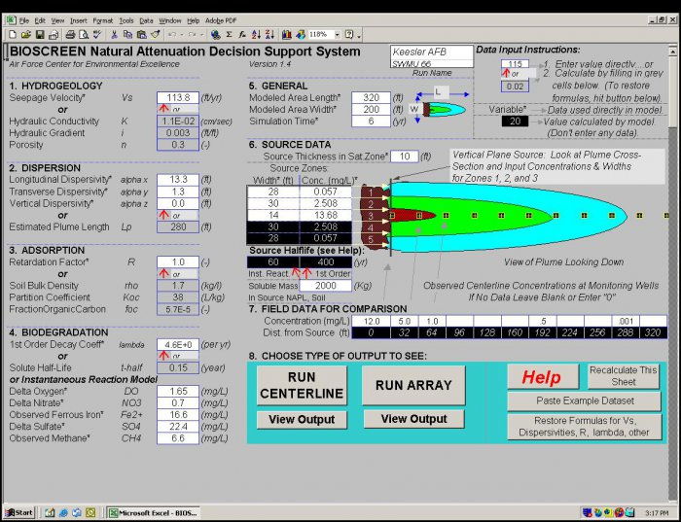Select the Longitudinal Dispersivity 13.3 cell
The width and height of the screenshot is (681, 522).
pyautogui.click(x=178, y=180)
